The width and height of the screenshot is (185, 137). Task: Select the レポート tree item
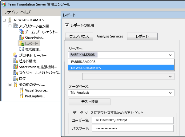[31, 44]
